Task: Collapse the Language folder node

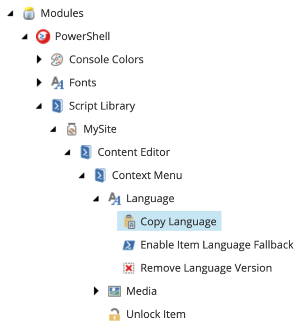Action: pos(96,199)
